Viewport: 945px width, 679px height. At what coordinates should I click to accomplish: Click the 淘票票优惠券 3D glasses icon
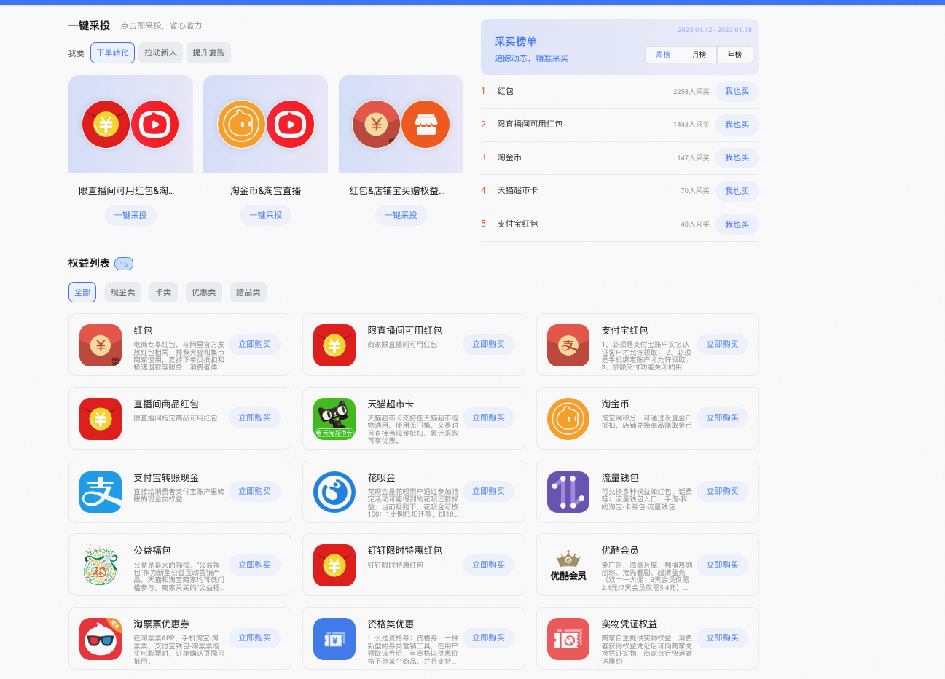click(101, 639)
